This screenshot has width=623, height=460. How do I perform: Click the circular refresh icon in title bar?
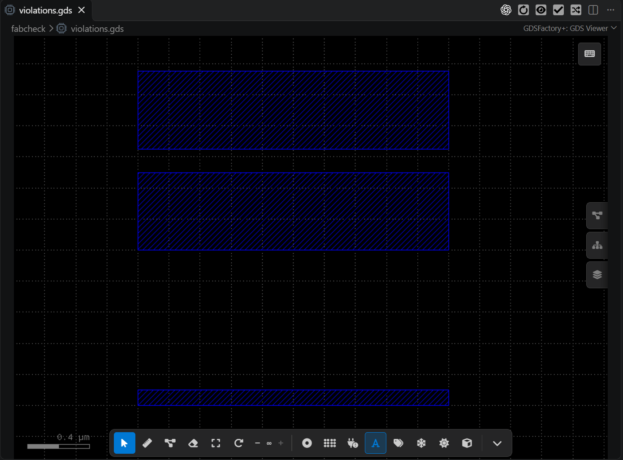click(x=523, y=10)
